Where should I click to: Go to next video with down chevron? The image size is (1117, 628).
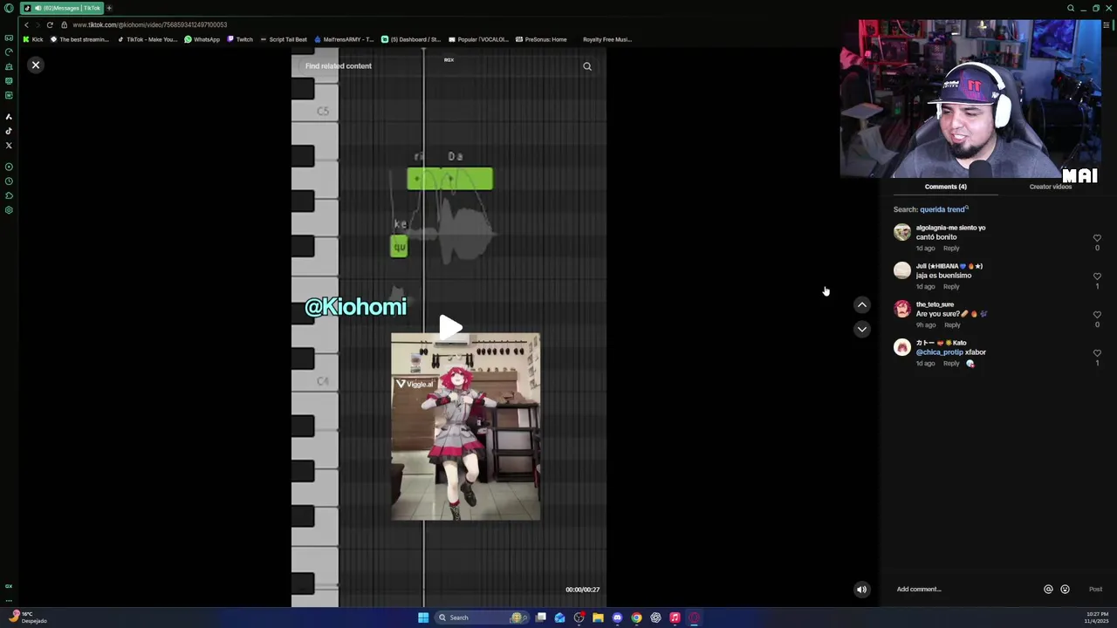pos(861,329)
